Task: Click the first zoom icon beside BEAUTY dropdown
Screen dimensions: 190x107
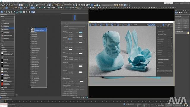Action: tap(149, 25)
